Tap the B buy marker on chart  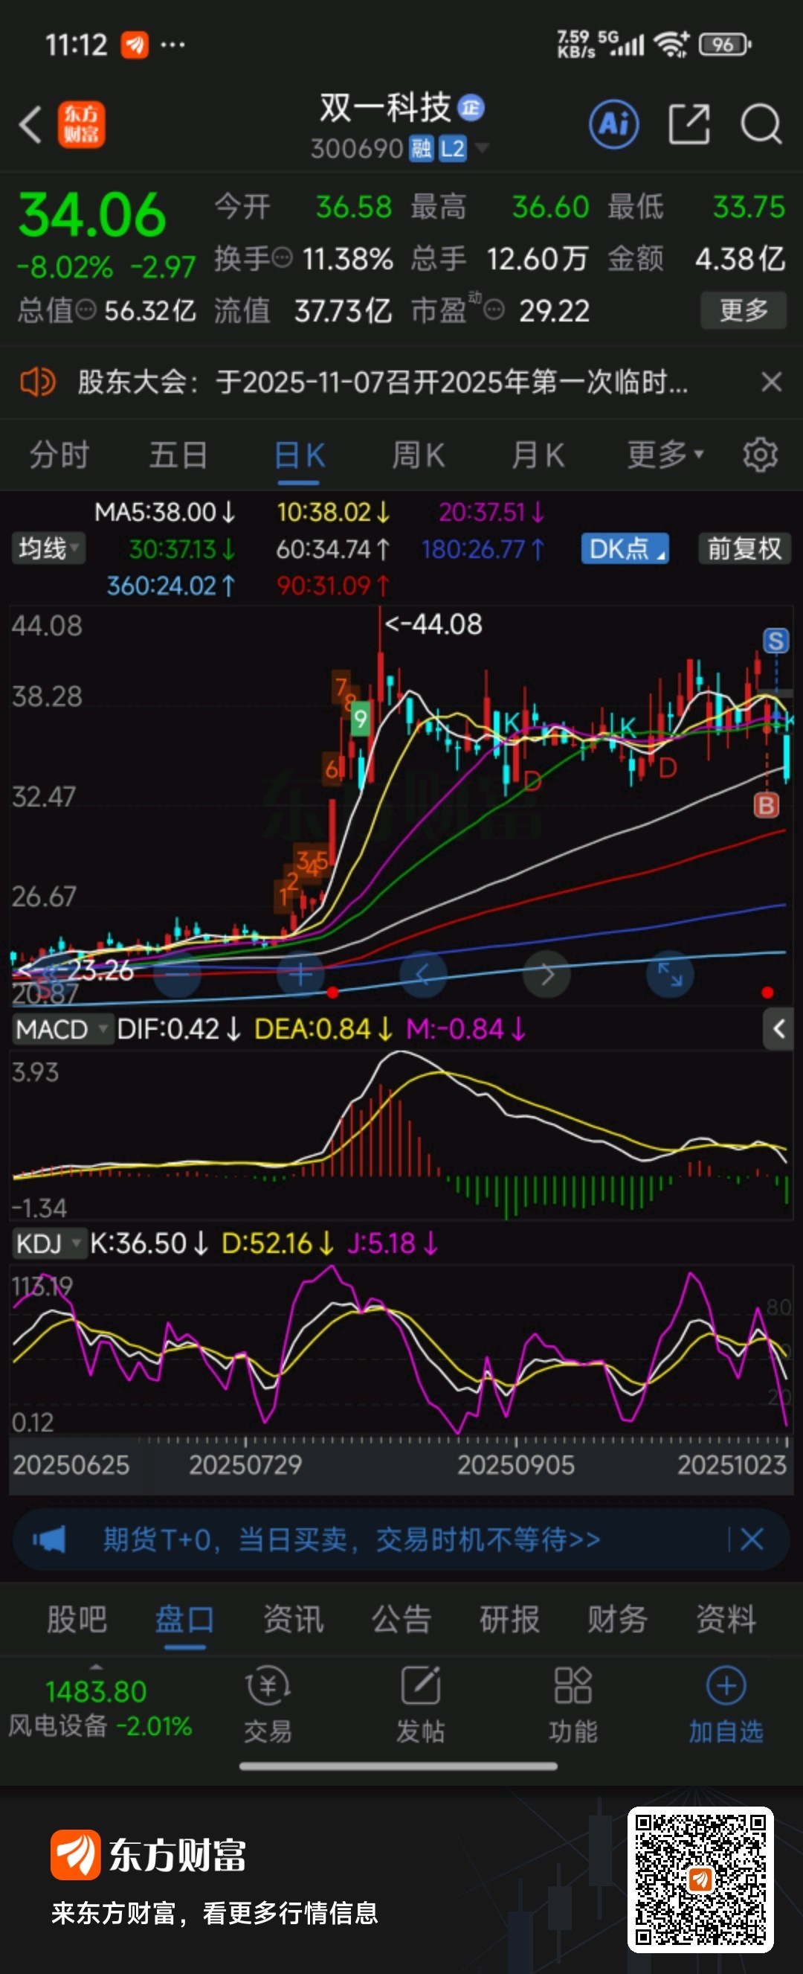pos(767,805)
